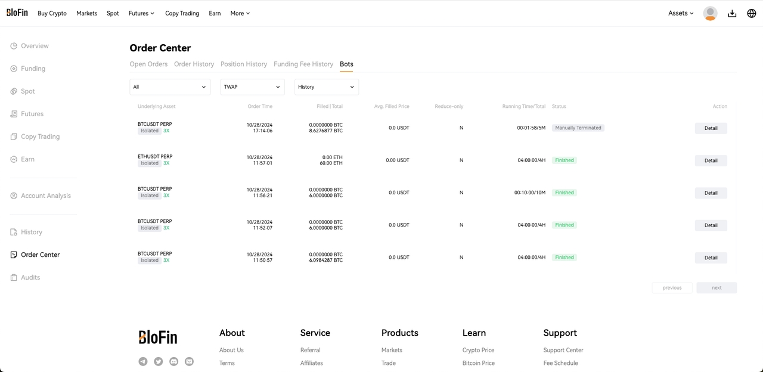
Task: Click the 00:10:00/10M running time
Action: pyautogui.click(x=530, y=193)
